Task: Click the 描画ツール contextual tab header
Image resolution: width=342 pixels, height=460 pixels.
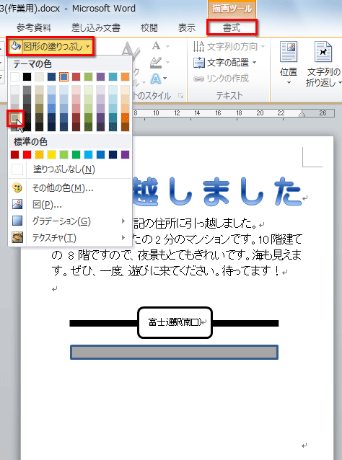Action: click(232, 9)
